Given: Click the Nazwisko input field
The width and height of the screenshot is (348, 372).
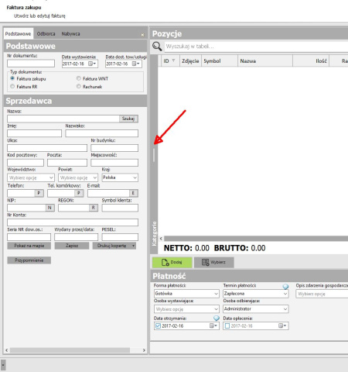Looking at the screenshot, I should point(102,133).
